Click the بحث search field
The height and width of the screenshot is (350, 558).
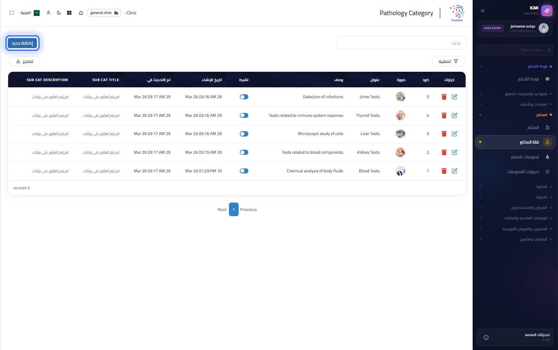[401, 43]
